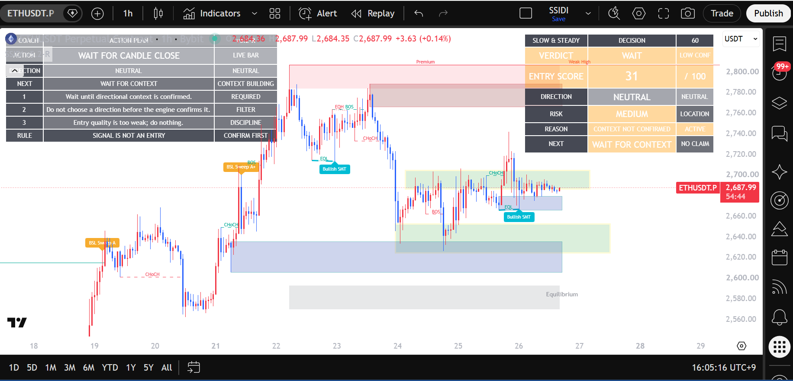Expand the indicator favorites dropdown arrow
This screenshot has width=793, height=381.
pyautogui.click(x=255, y=13)
